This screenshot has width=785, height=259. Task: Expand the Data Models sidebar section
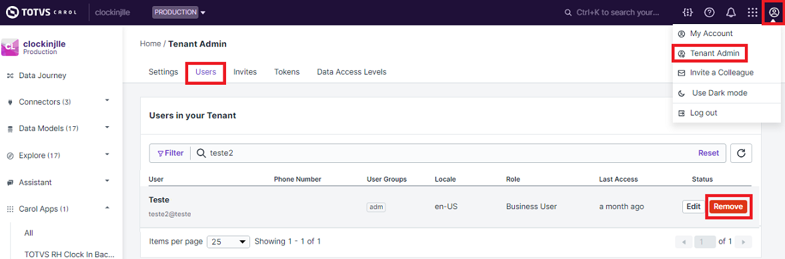coord(107,127)
